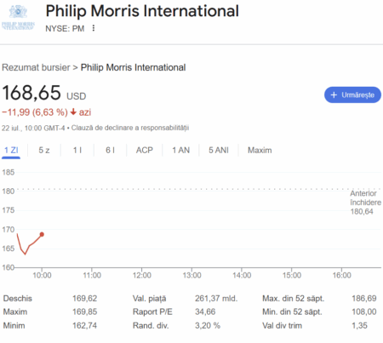Select the ACP chart range tab

[145, 150]
